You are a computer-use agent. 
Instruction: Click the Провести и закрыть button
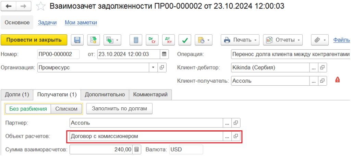(x=34, y=40)
